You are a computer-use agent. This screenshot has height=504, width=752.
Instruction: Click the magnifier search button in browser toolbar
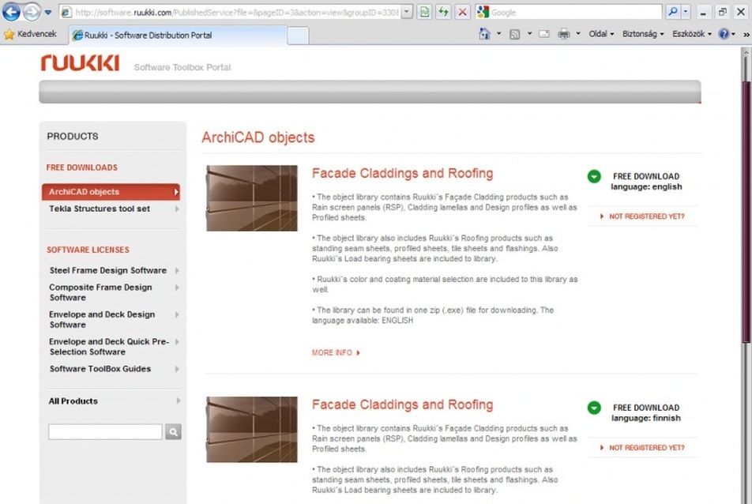pyautogui.click(x=673, y=12)
